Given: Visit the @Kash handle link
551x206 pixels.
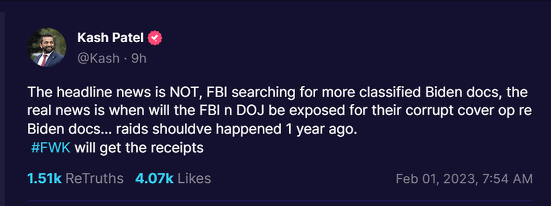Looking at the screenshot, I should tap(98, 58).
